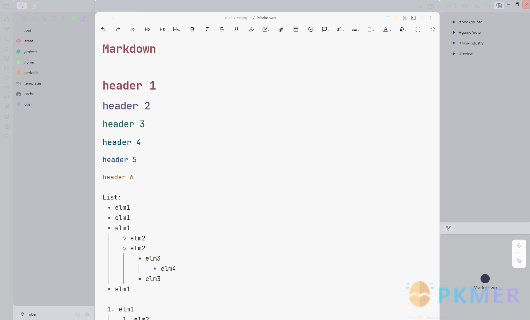Enter fullscreen with the expand-corners icon
The image size is (530, 320).
(x=418, y=29)
